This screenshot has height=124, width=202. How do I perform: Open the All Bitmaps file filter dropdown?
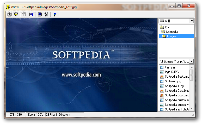pos(192,61)
